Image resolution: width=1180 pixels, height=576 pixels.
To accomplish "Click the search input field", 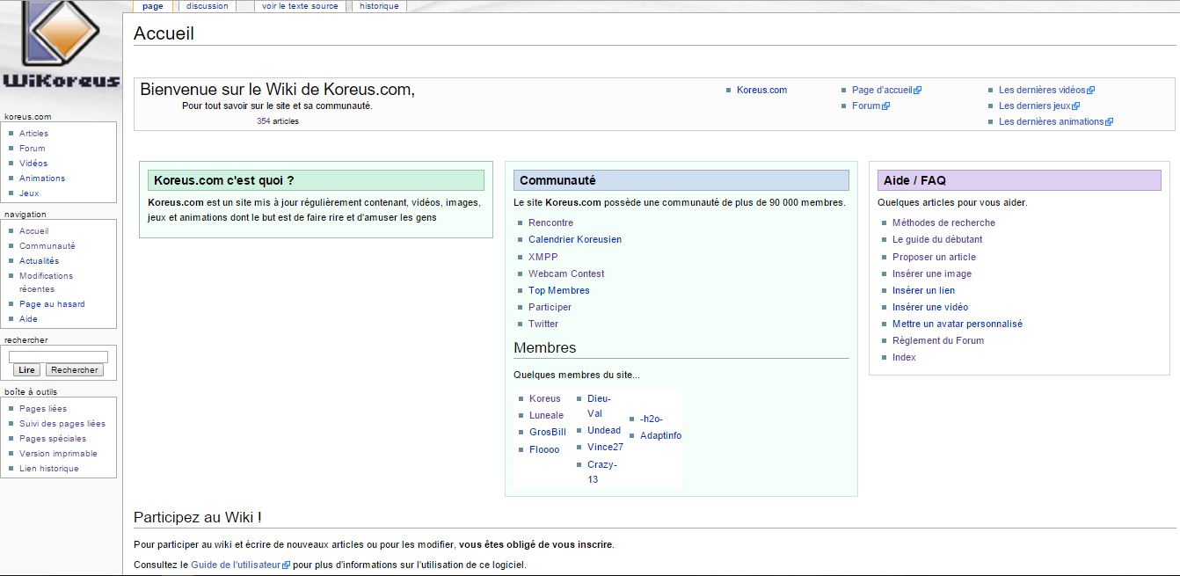I will point(58,357).
